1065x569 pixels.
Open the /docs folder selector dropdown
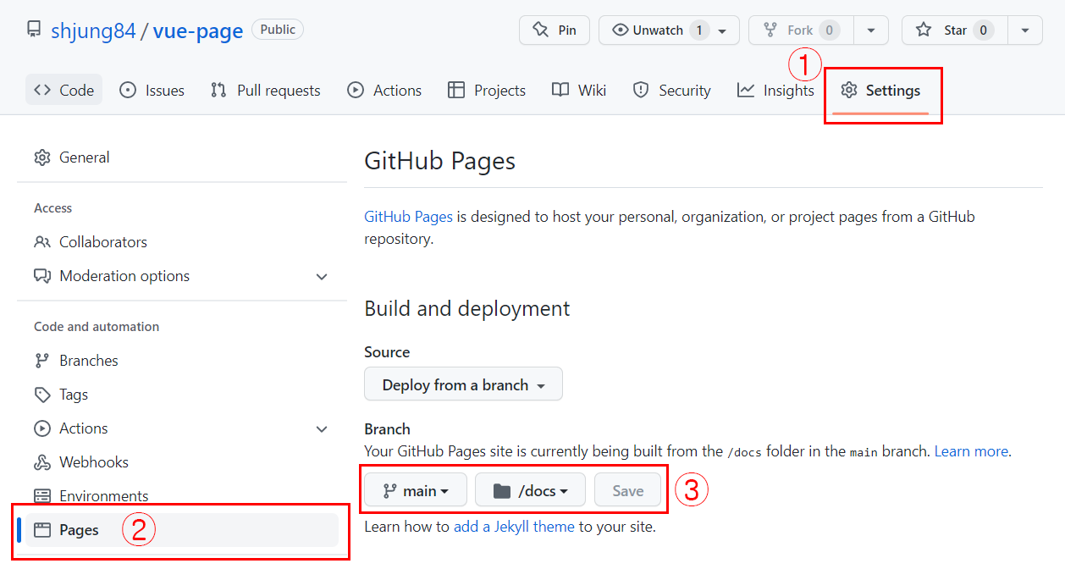(530, 490)
